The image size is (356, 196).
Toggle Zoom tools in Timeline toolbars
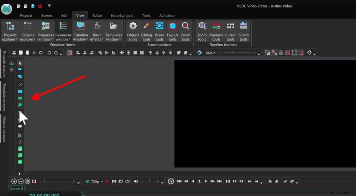coord(202,31)
